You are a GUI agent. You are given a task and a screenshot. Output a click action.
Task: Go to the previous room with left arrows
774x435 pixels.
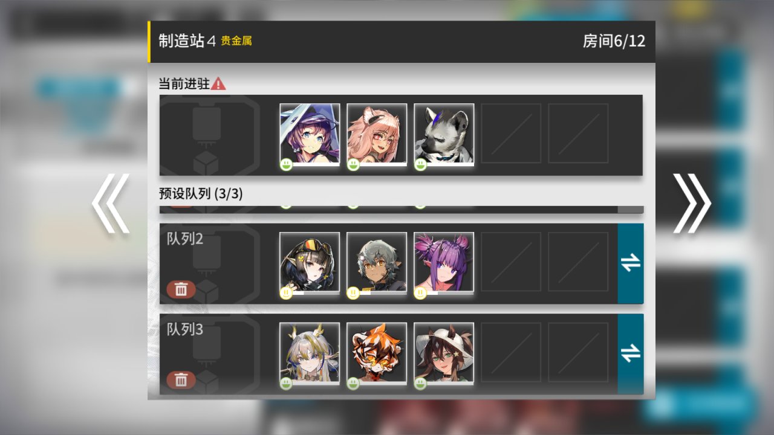111,204
